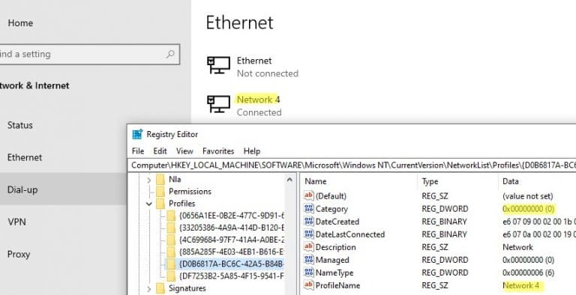576x295 pixels.
Task: Click the Ethernet adapter monitor icon
Action: 218,65
